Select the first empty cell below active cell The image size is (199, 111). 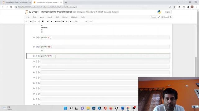pyautogui.click(x=105, y=61)
